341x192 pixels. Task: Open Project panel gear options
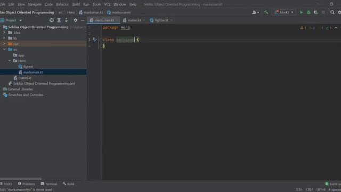pyautogui.click(x=75, y=20)
